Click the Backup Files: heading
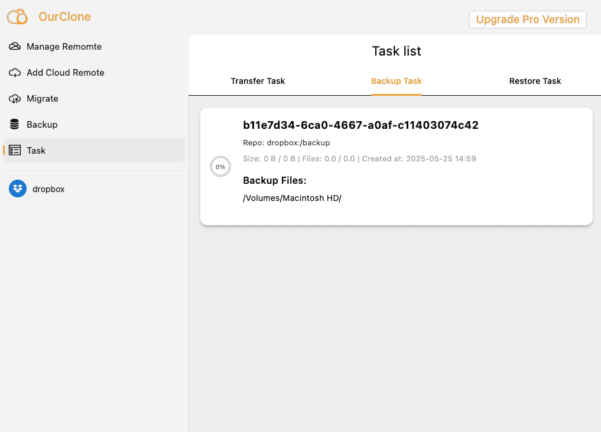 275,181
